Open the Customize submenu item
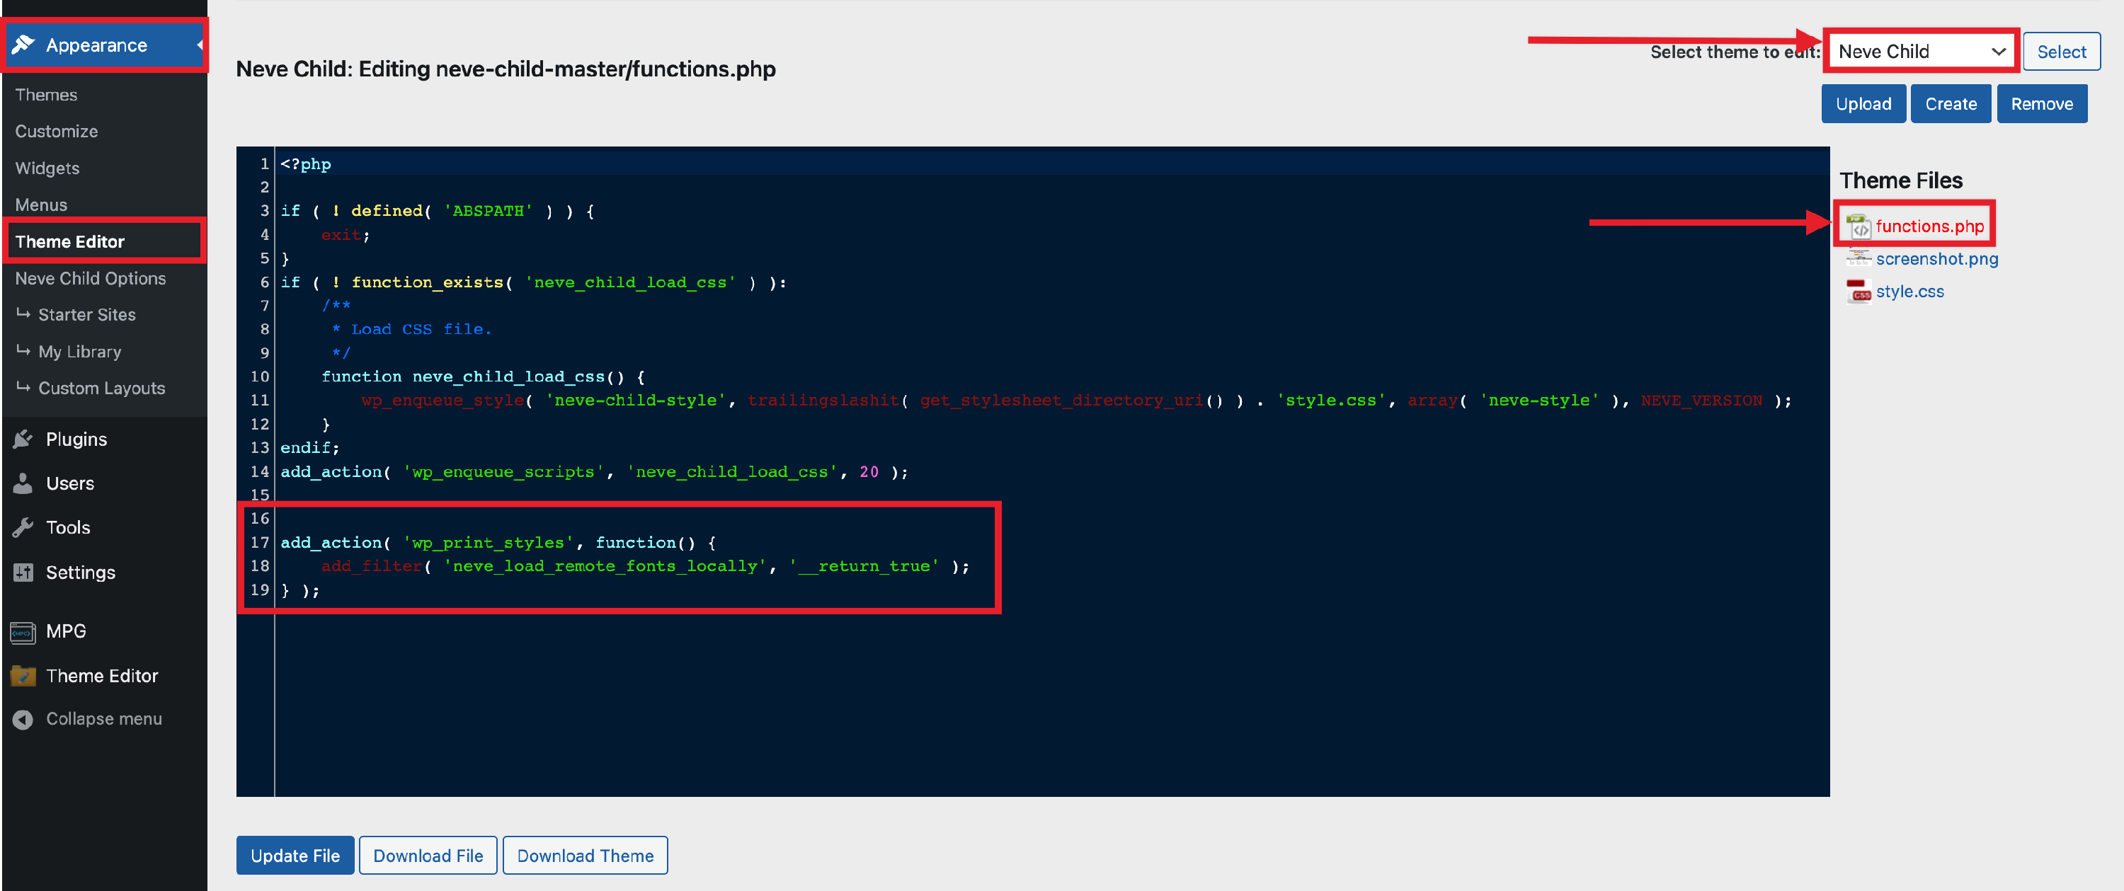This screenshot has width=2124, height=891. pyautogui.click(x=56, y=131)
